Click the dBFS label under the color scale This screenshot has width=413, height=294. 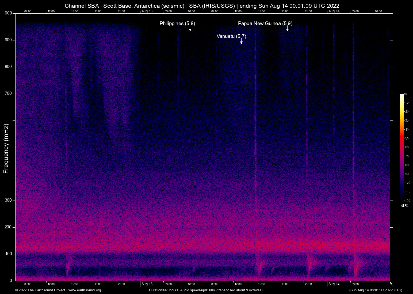tap(404, 206)
